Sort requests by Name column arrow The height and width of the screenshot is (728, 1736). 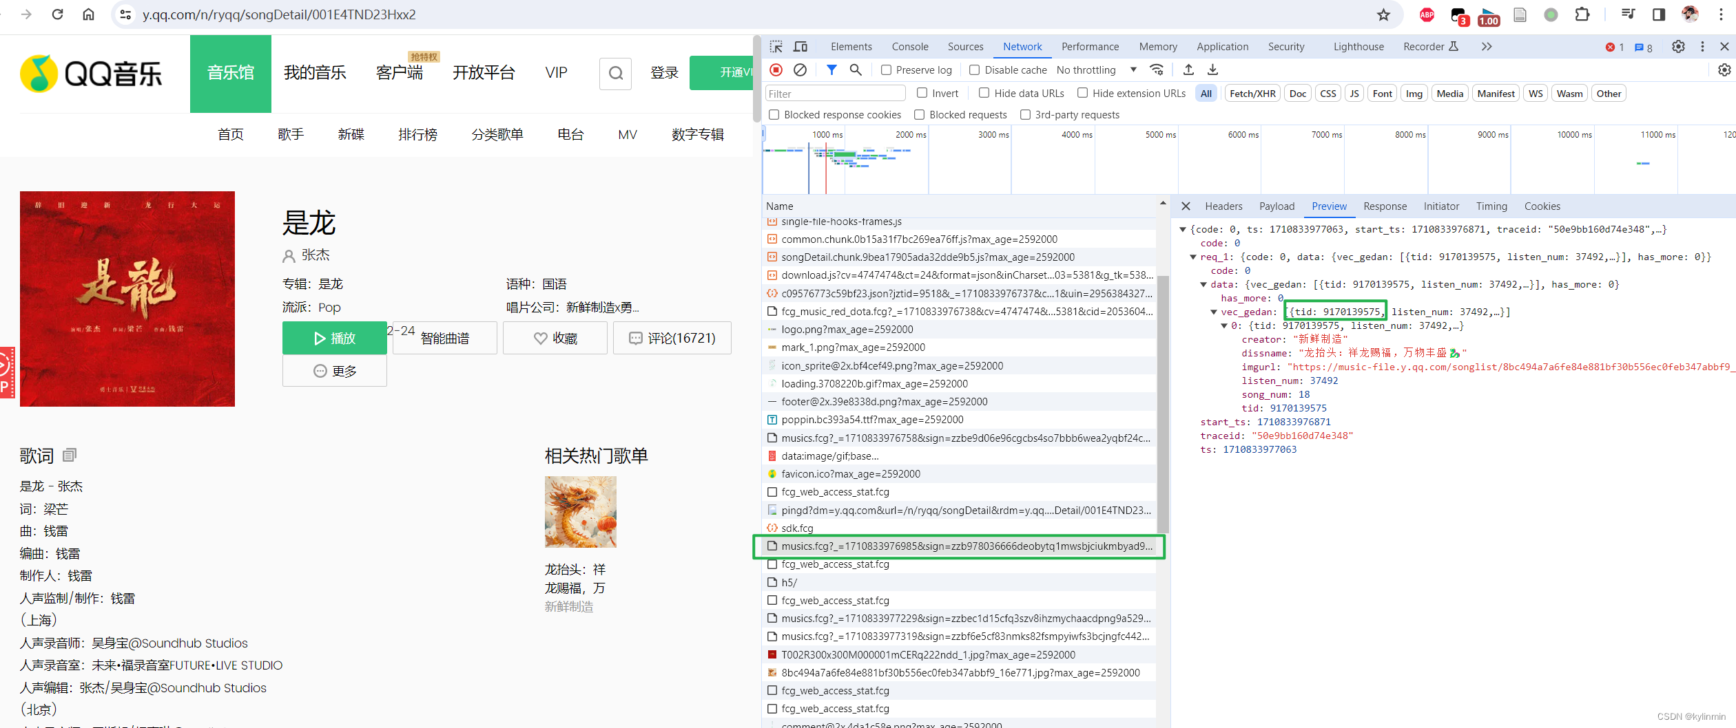(x=1162, y=204)
